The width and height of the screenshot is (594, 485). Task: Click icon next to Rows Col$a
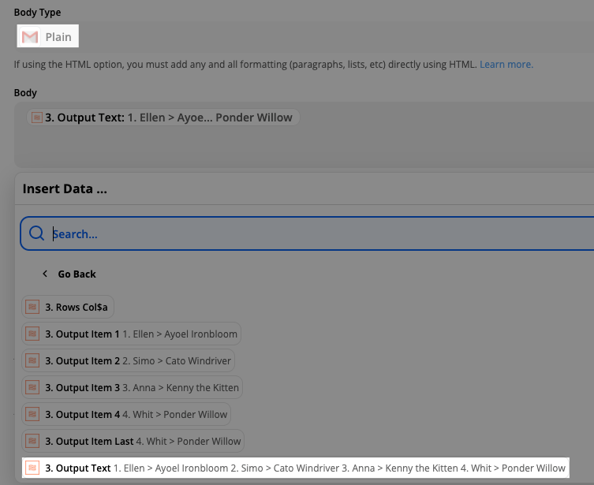[32, 307]
